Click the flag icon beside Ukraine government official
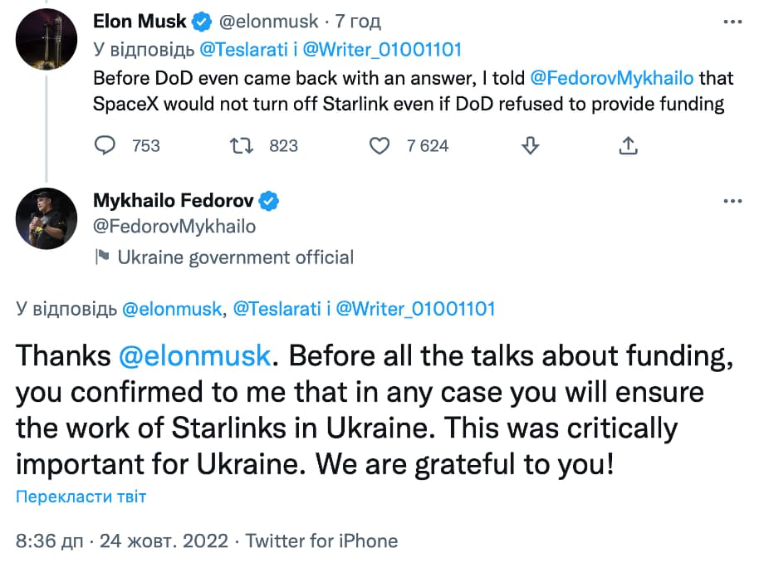764x563 pixels. click(102, 257)
